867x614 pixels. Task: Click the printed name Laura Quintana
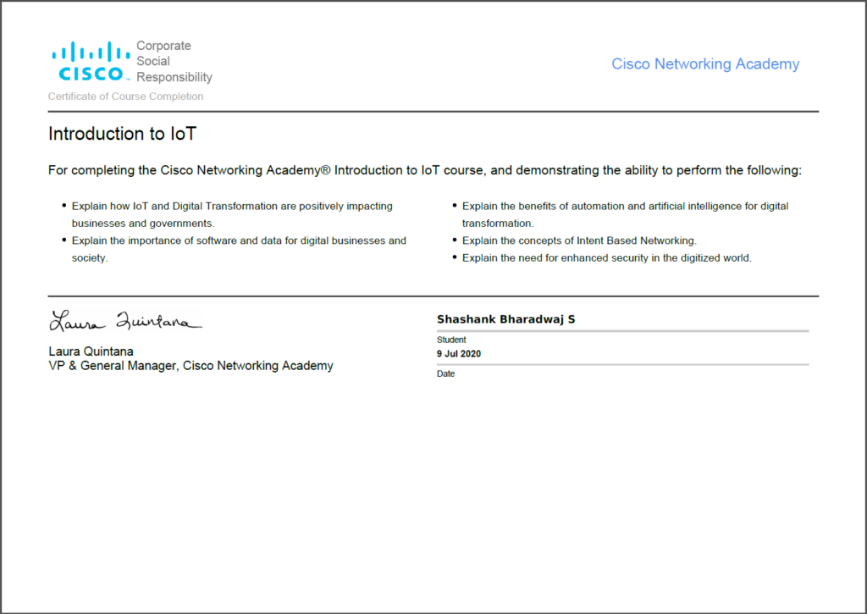(x=91, y=351)
